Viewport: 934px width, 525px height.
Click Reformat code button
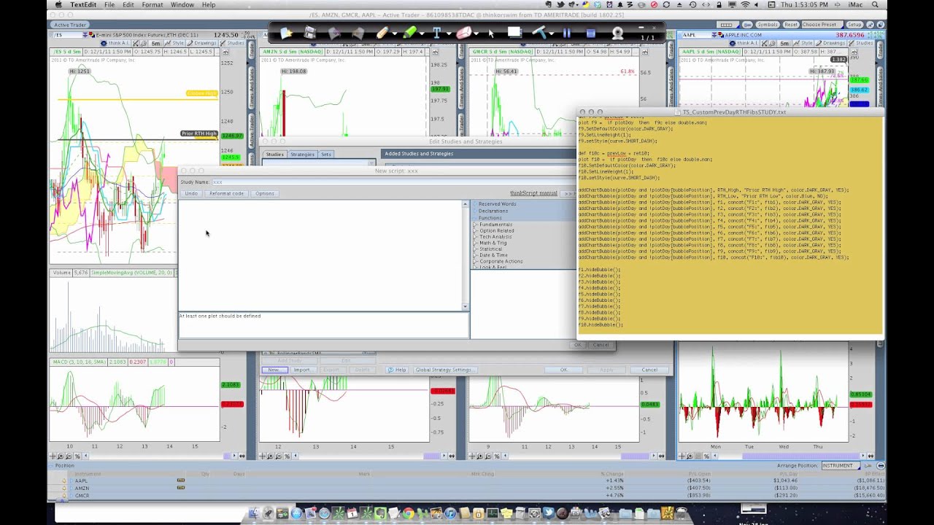pyautogui.click(x=226, y=193)
